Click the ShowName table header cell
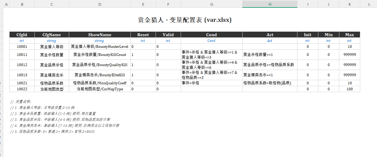 pos(100,35)
